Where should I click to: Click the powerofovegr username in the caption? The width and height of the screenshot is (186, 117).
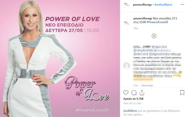143,19
